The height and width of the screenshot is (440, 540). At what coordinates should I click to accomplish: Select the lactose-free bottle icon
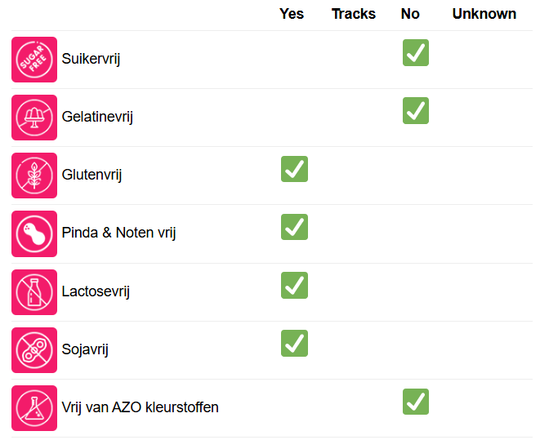(34, 292)
